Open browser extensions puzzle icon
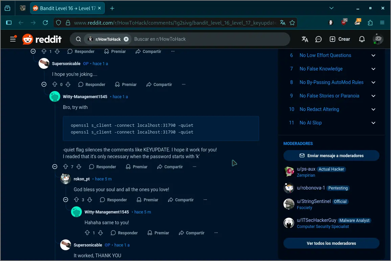This screenshot has width=391, height=261. pos(370,23)
